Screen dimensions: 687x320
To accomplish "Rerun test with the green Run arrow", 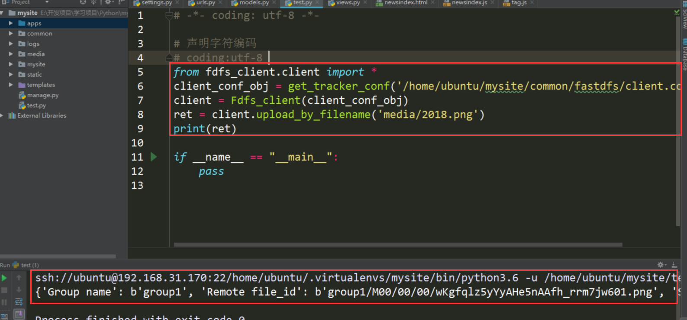I will (4, 278).
